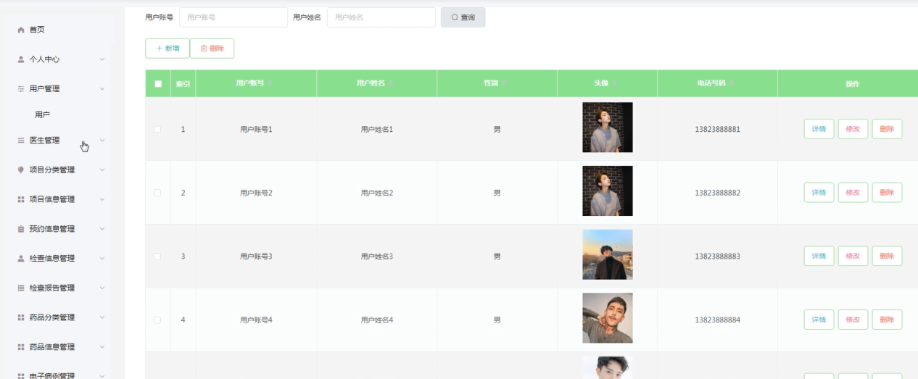The height and width of the screenshot is (379, 918).
Task: Click phone number 13823888883
Action: [717, 257]
